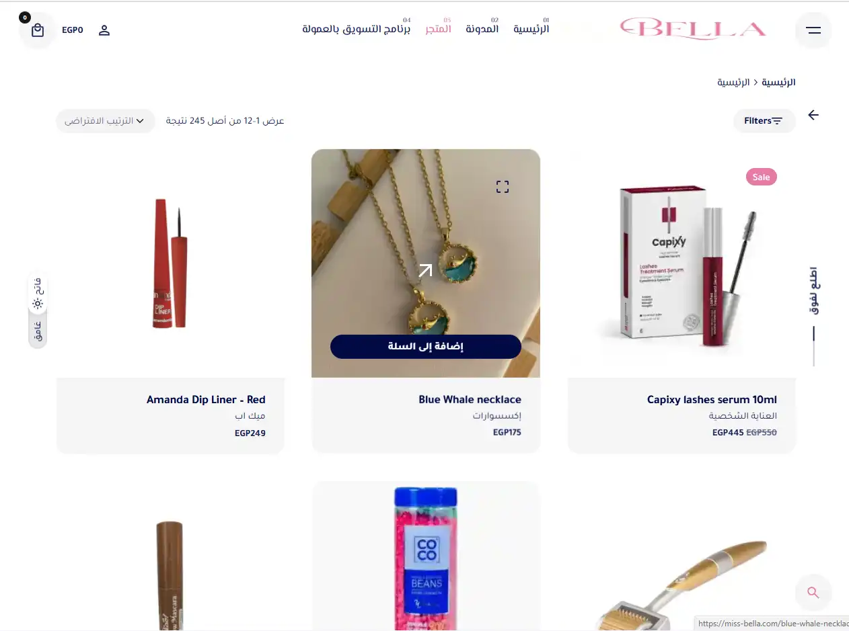Select the الرئيسية navigation item
Screen dimensions: 849x631
click(x=531, y=29)
